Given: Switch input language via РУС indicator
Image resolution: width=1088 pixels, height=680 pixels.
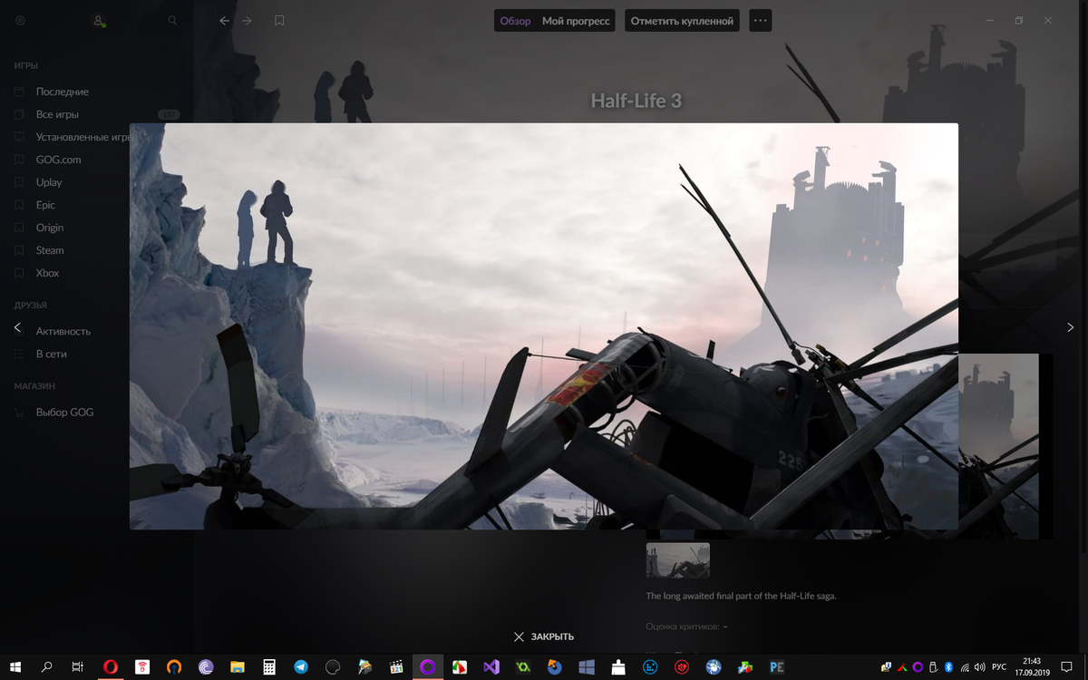Looking at the screenshot, I should point(1001,667).
